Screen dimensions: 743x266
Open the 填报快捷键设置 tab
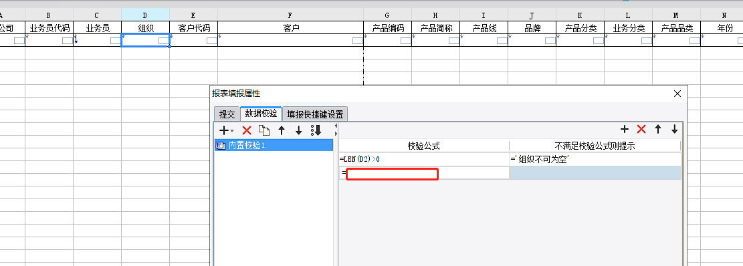[315, 114]
